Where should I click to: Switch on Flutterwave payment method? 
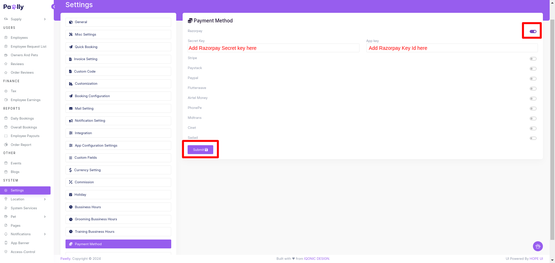click(533, 89)
